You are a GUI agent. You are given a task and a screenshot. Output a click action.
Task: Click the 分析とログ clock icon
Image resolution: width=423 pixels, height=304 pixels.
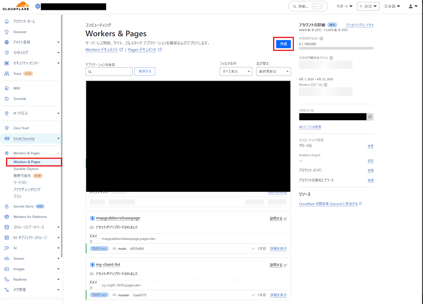[7, 52]
